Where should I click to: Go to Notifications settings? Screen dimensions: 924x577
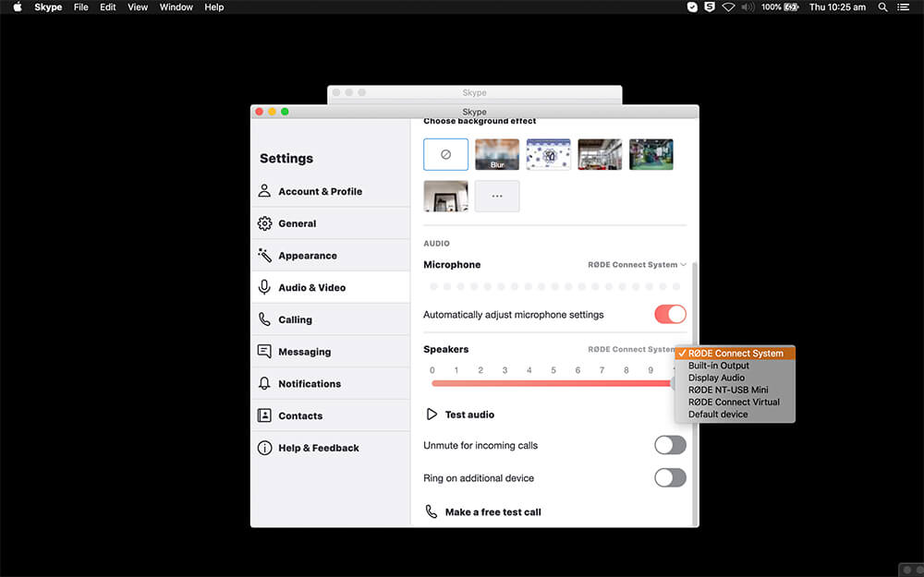point(331,383)
